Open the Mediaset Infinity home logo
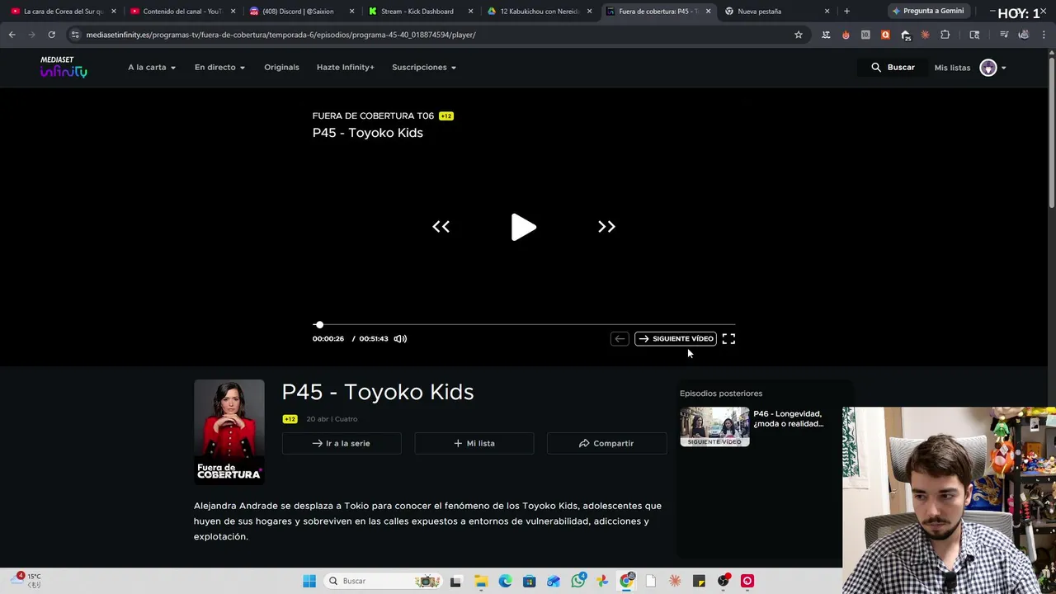 point(64,67)
